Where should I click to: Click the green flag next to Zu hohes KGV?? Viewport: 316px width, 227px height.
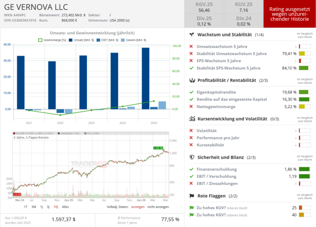(191, 215)
